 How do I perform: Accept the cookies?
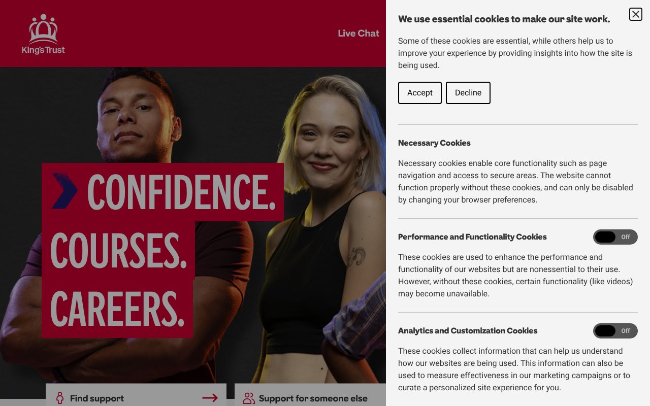(x=419, y=93)
